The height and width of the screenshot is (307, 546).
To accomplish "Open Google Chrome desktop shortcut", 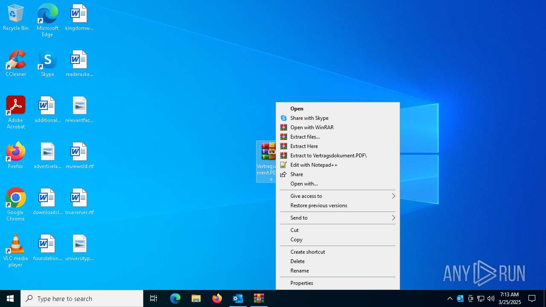I will pyautogui.click(x=16, y=205).
